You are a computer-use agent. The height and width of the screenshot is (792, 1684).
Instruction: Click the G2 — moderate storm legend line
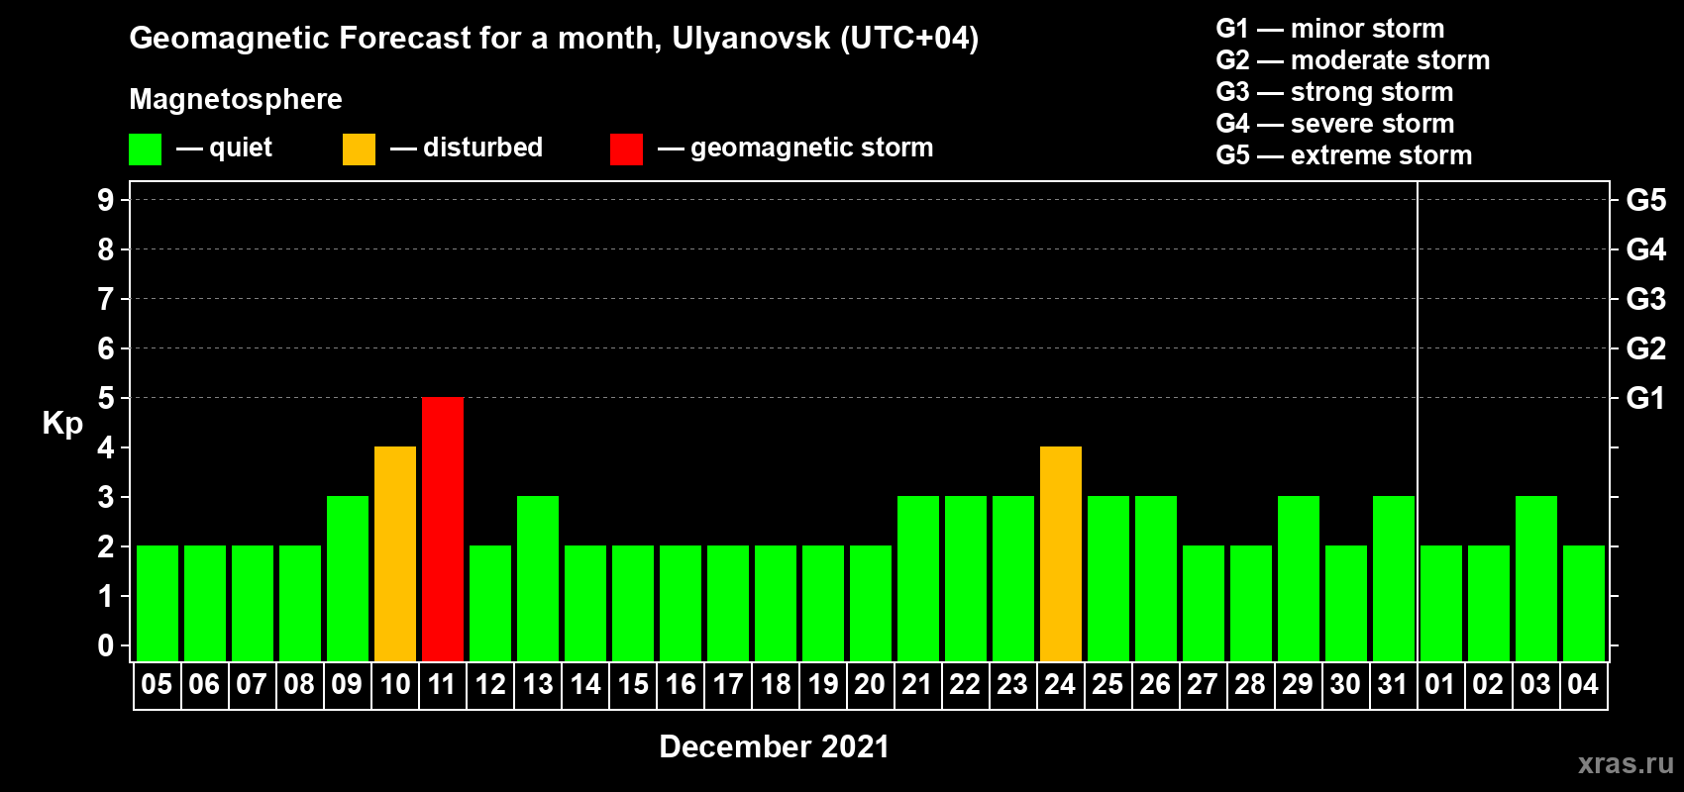pos(1353,60)
